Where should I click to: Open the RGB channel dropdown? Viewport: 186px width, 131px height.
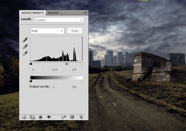pos(47,31)
